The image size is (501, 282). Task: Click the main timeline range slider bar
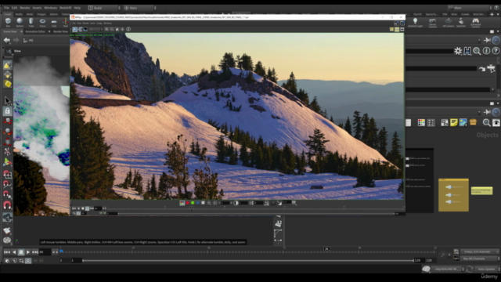[248, 261]
